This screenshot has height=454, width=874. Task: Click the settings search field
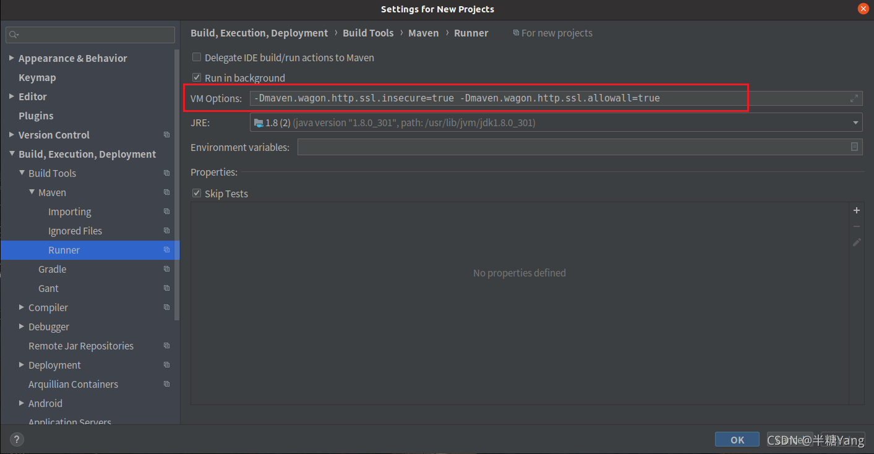(x=90, y=35)
